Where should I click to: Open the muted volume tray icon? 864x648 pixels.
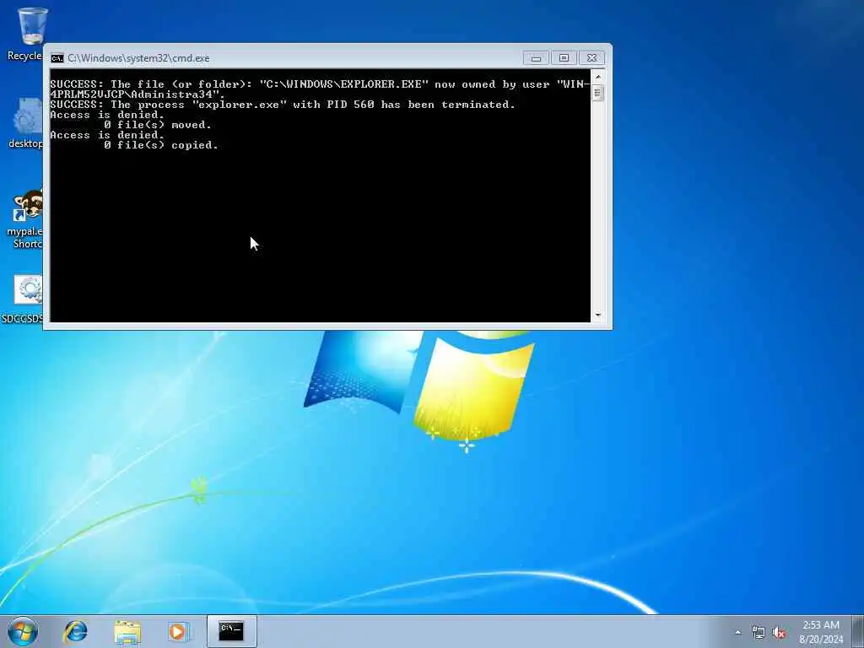coord(779,632)
